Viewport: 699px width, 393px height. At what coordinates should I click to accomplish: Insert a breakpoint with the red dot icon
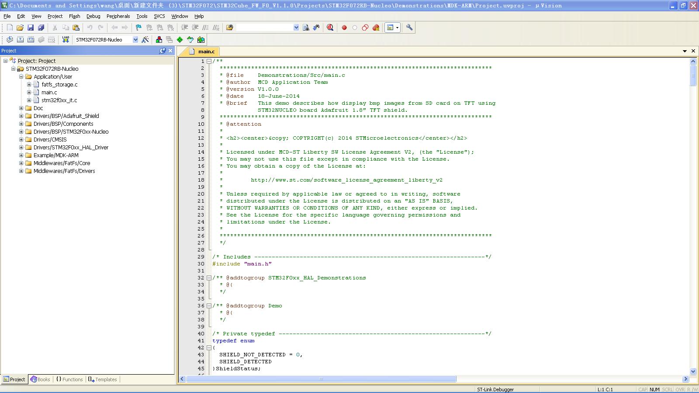coord(344,28)
